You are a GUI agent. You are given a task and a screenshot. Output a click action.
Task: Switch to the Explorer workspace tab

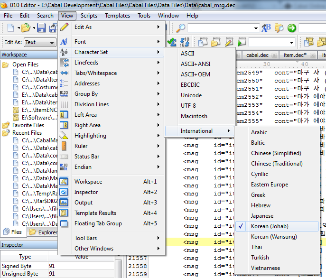43,232
